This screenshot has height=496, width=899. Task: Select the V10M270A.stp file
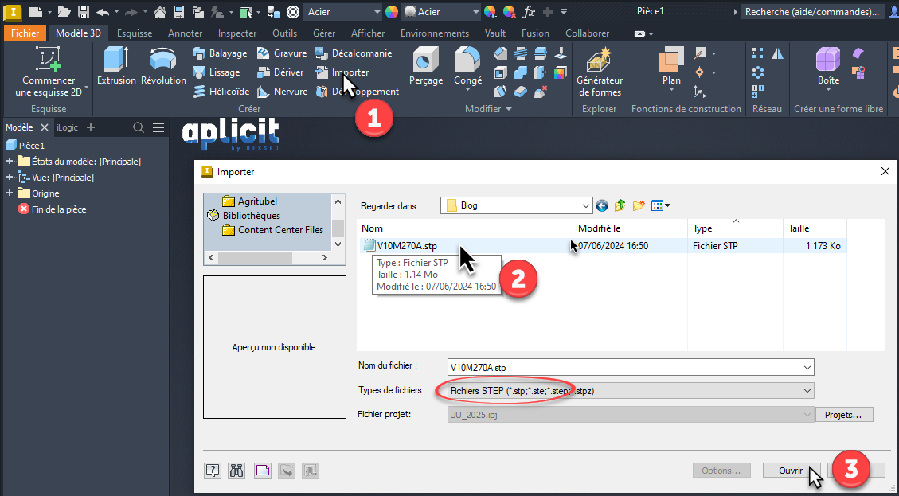coord(407,246)
